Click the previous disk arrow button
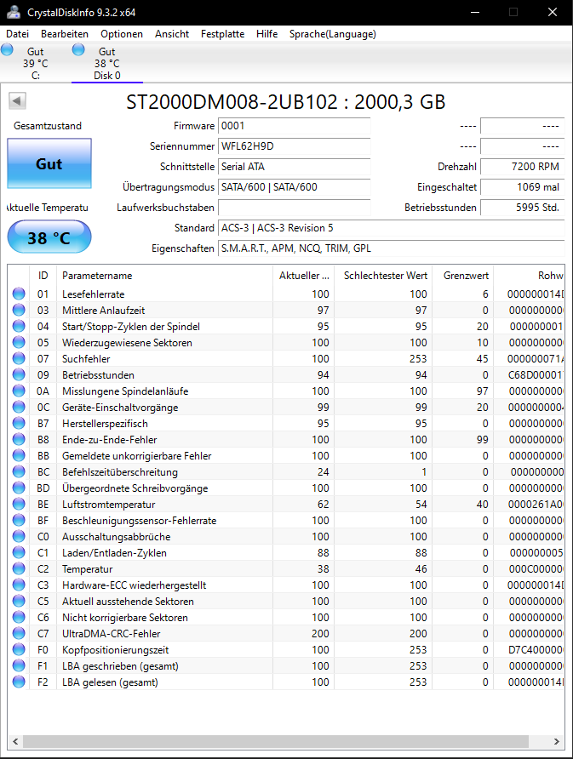This screenshot has height=759, width=573. [x=17, y=101]
